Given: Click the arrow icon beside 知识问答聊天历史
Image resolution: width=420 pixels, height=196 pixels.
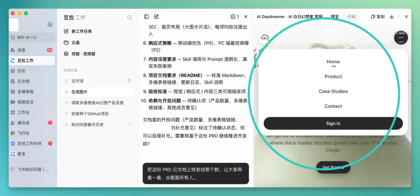Looking at the screenshot, I should 129,124.
